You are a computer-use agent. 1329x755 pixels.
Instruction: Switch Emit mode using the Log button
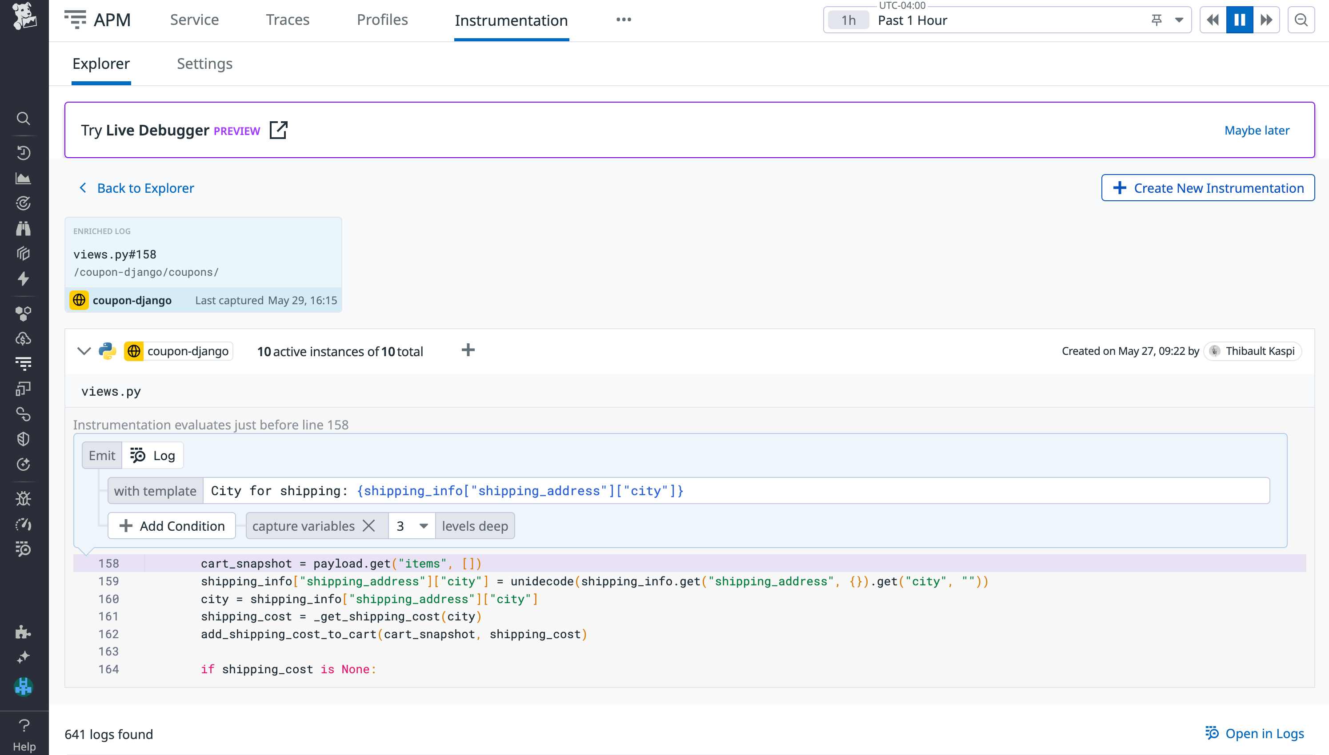[152, 455]
